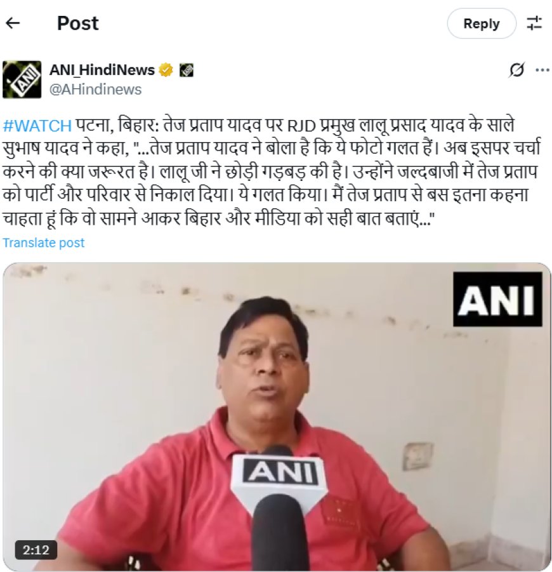Click the small ANI affiliate badge after the name

[x=187, y=70]
